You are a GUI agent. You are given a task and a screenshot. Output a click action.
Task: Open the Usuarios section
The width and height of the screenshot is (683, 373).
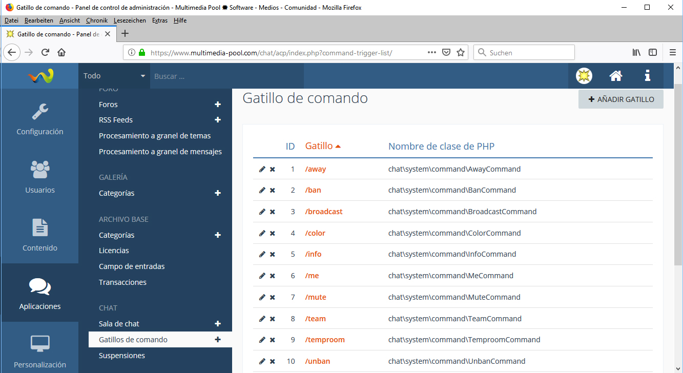pyautogui.click(x=40, y=177)
